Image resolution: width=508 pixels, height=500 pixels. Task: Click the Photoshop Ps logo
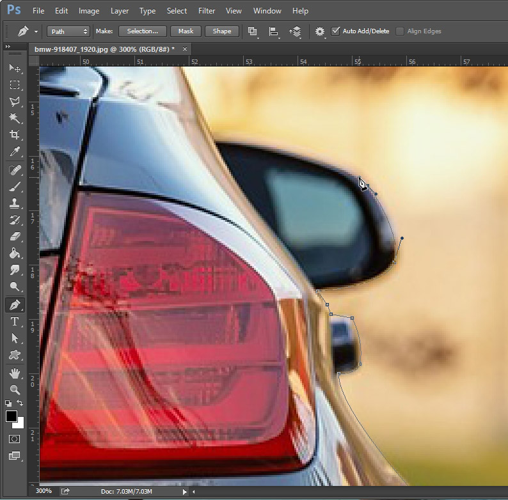(x=13, y=10)
